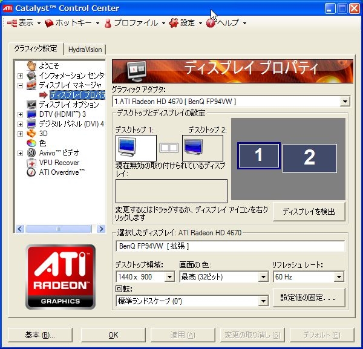Image resolution: width=363 pixels, height=349 pixels.
Task: Switch to the グラフィック設定 tab
Action: click(36, 48)
